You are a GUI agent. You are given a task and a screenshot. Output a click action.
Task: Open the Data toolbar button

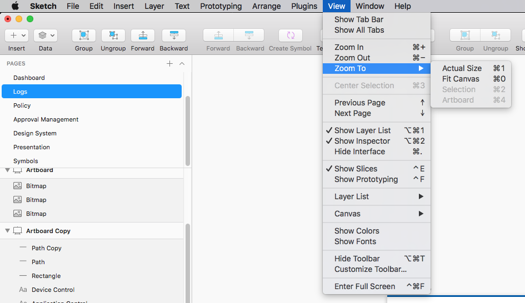(x=46, y=35)
